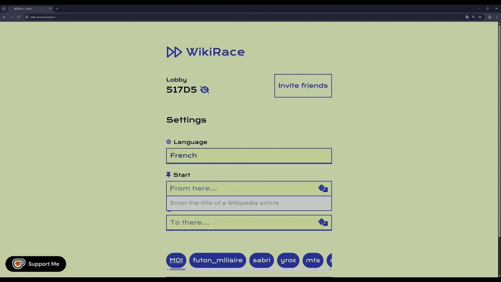This screenshot has height=282, width=501.
Task: Select the mts player chip
Action: pos(313,260)
